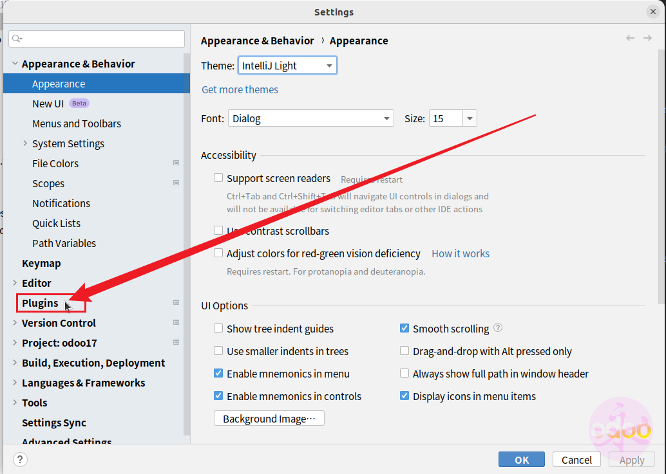Open help with the question mark button
This screenshot has height=474, width=666.
point(20,460)
